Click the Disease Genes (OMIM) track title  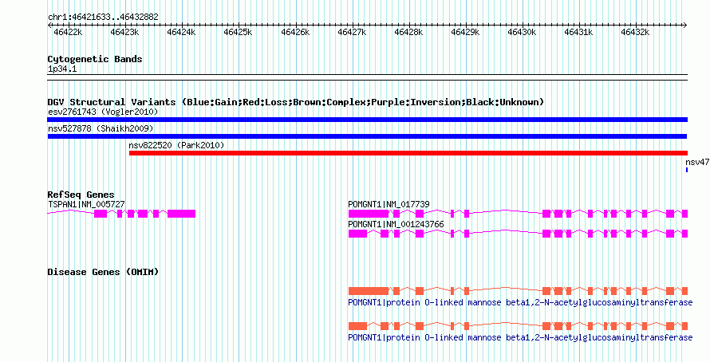[x=103, y=272]
